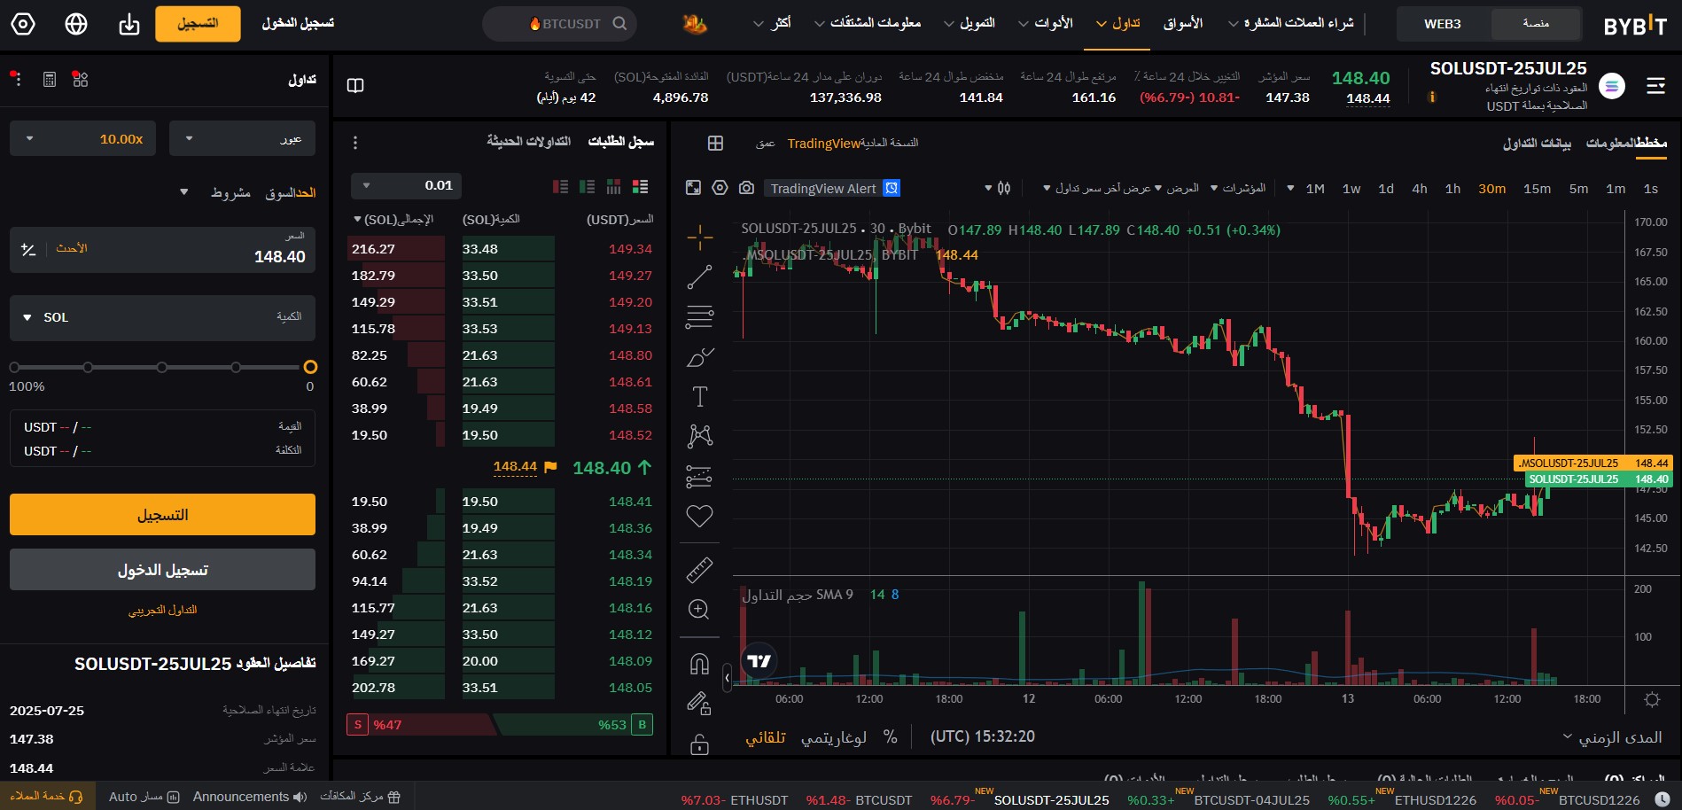Screen dimensions: 1682x810
Task: Select the 15m timeframe
Action: point(1536,188)
